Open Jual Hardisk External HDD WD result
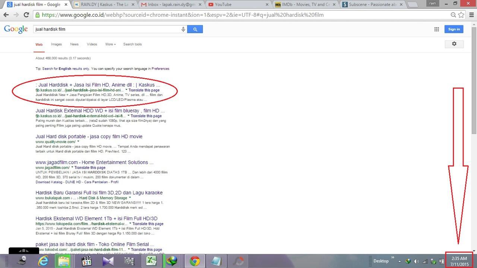Screen dimensions: 477x268 tap(100, 111)
